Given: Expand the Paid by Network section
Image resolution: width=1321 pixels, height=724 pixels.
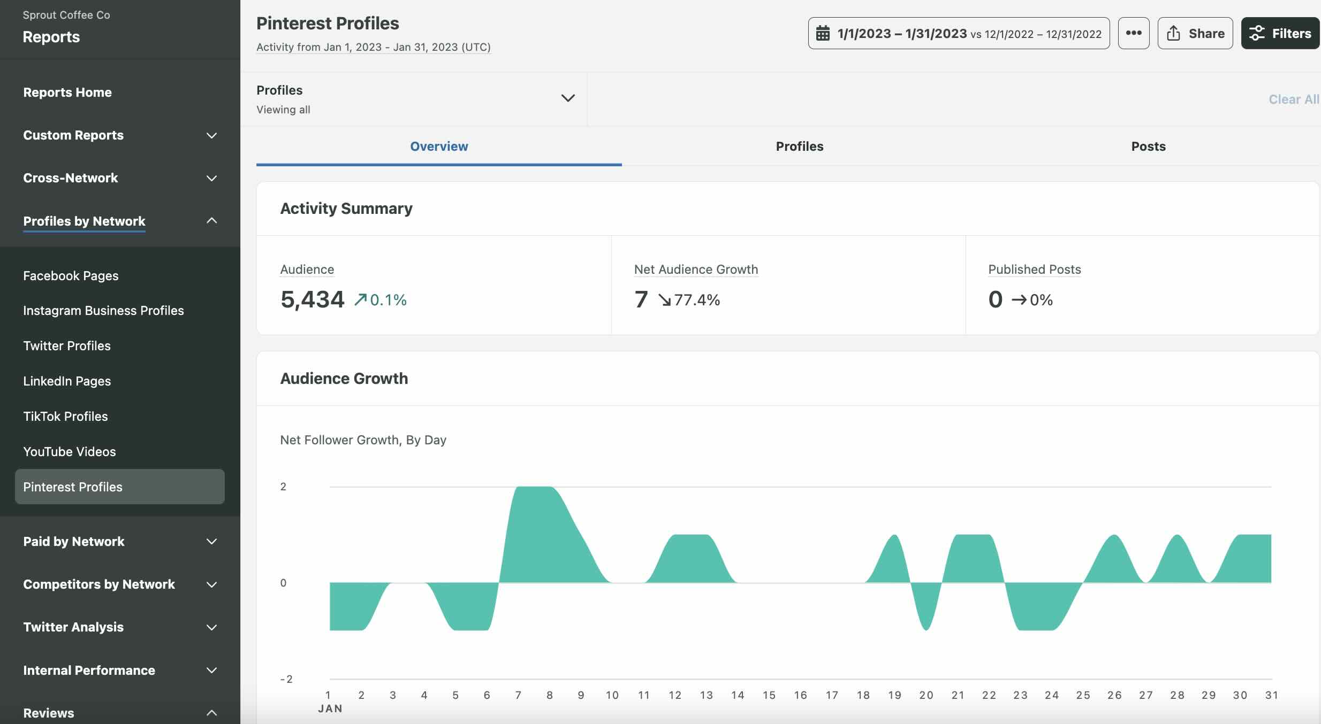Looking at the screenshot, I should click(x=211, y=541).
